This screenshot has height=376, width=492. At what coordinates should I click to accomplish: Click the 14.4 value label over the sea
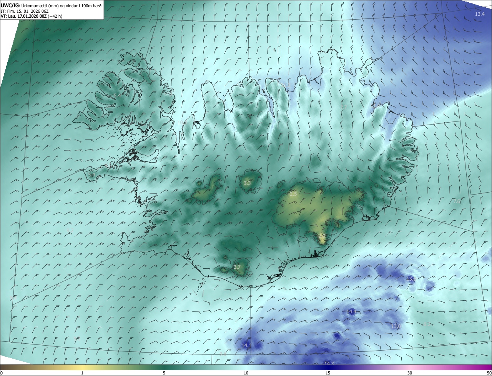[x=351, y=311]
